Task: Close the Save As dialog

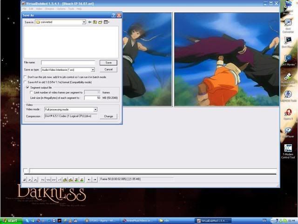Action: (x=119, y=15)
